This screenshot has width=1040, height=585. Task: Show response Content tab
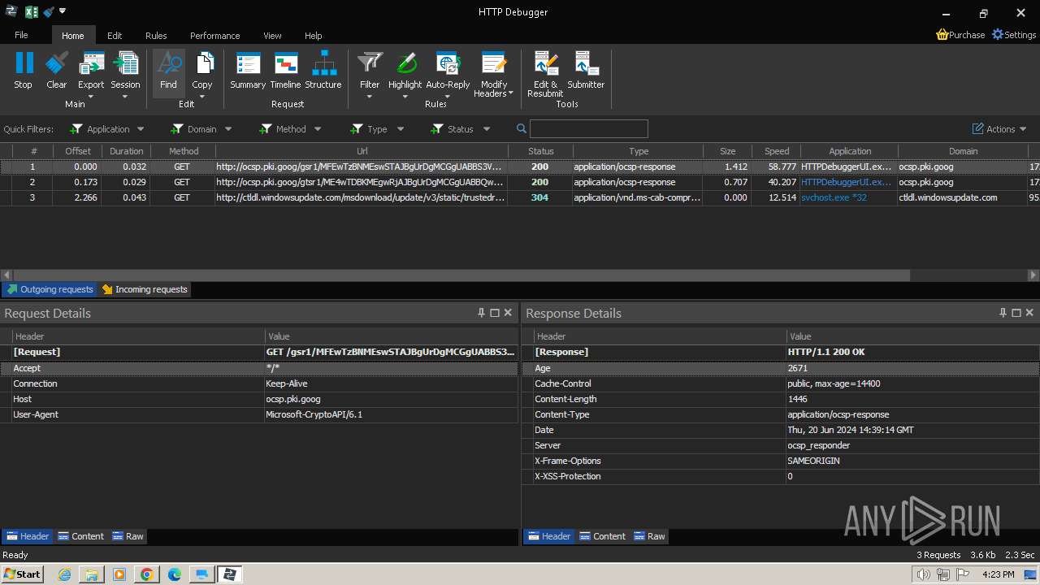[602, 536]
